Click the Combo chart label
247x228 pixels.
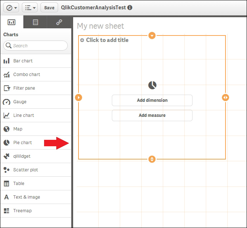tap(27, 74)
